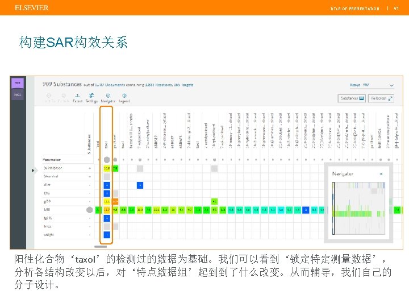Click the BMS 184476 column header
This screenshot has width=409, height=307.
tap(380, 138)
